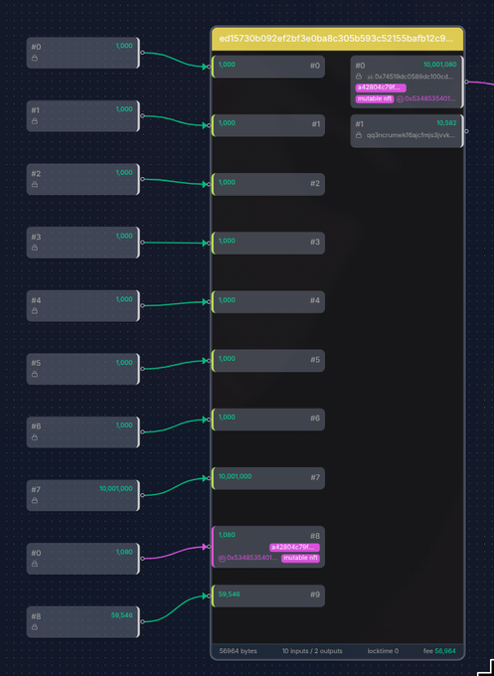Click value 59,546 in left source node #8

(122, 615)
